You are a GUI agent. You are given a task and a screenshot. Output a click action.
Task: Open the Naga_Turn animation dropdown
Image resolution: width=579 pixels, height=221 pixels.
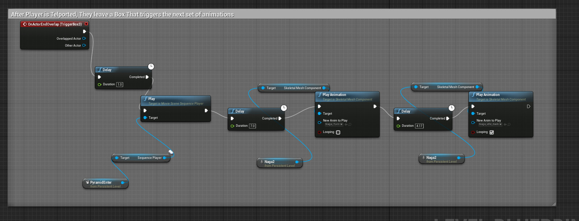pos(334,124)
